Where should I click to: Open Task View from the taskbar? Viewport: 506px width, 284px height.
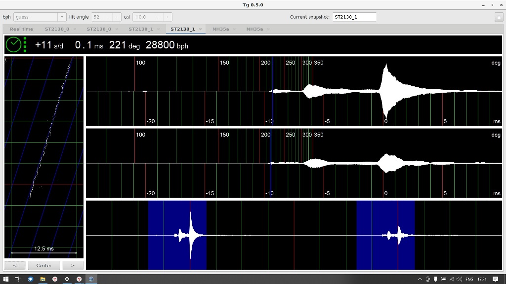click(18, 279)
